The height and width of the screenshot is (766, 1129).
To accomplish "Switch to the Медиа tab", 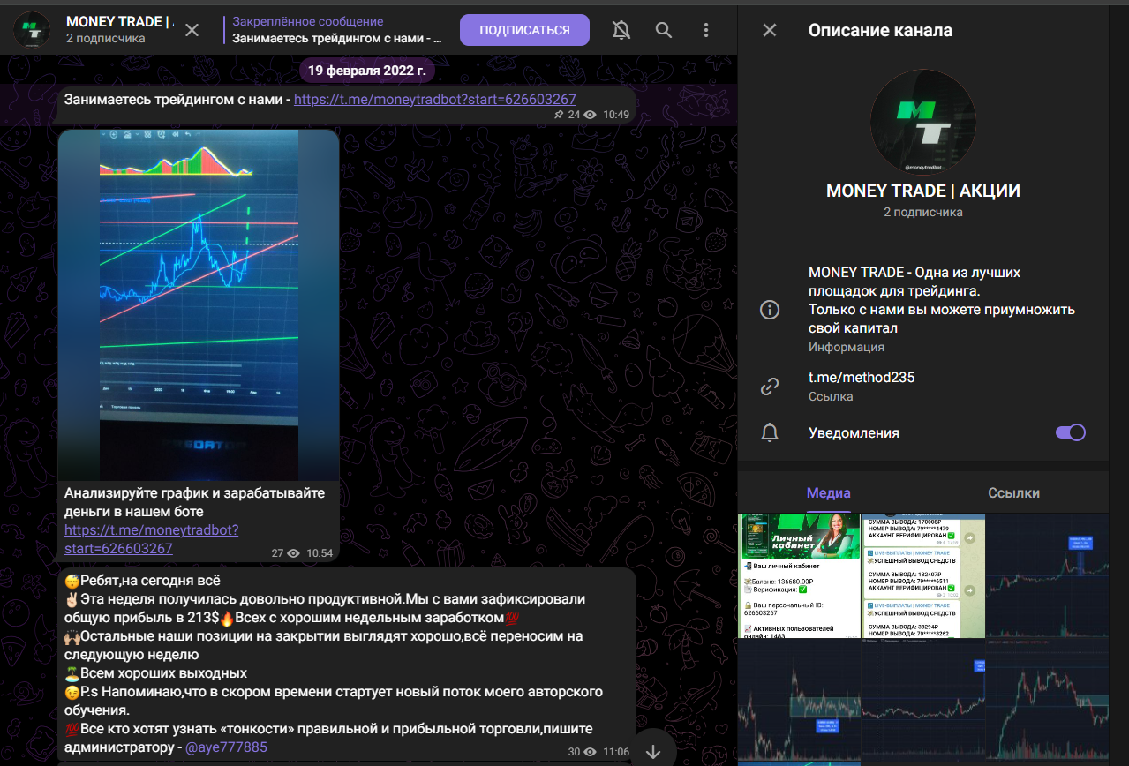I will coord(828,493).
